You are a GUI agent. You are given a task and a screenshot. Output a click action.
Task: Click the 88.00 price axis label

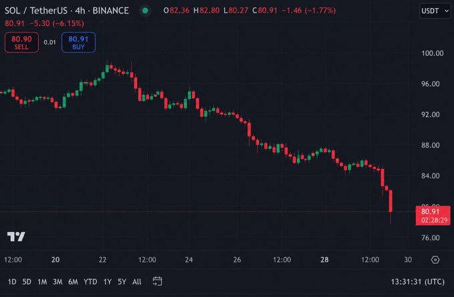(x=430, y=145)
